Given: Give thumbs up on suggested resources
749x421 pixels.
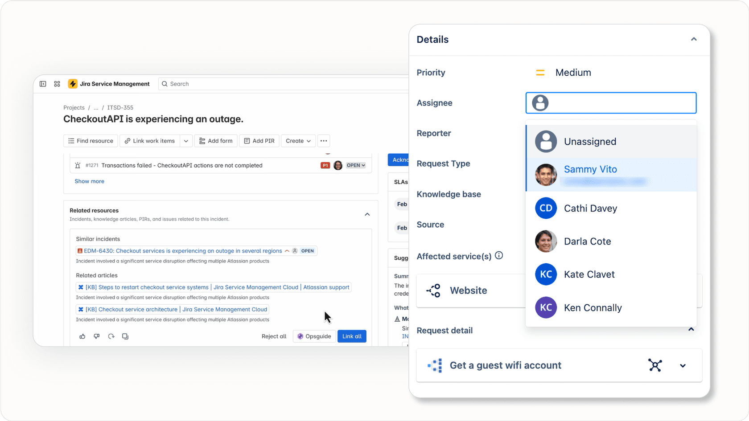Looking at the screenshot, I should pos(82,336).
